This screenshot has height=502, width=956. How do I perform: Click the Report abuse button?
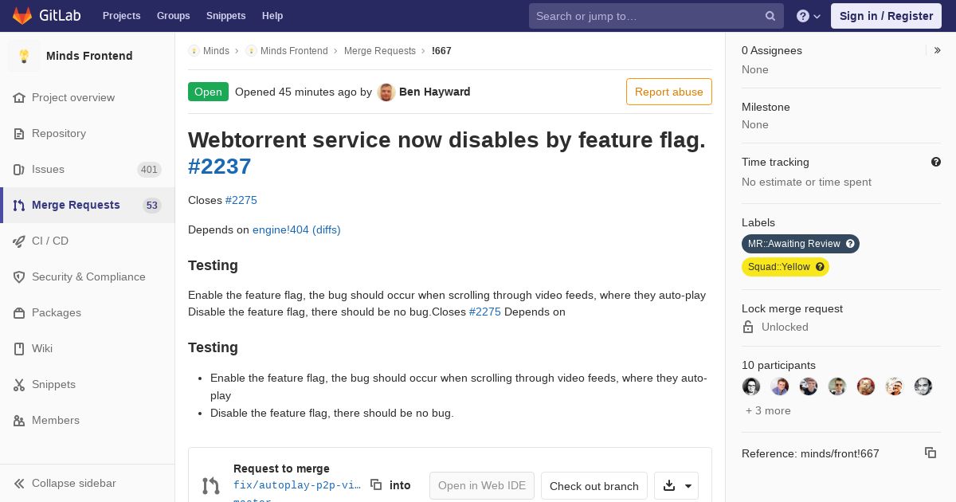(669, 92)
